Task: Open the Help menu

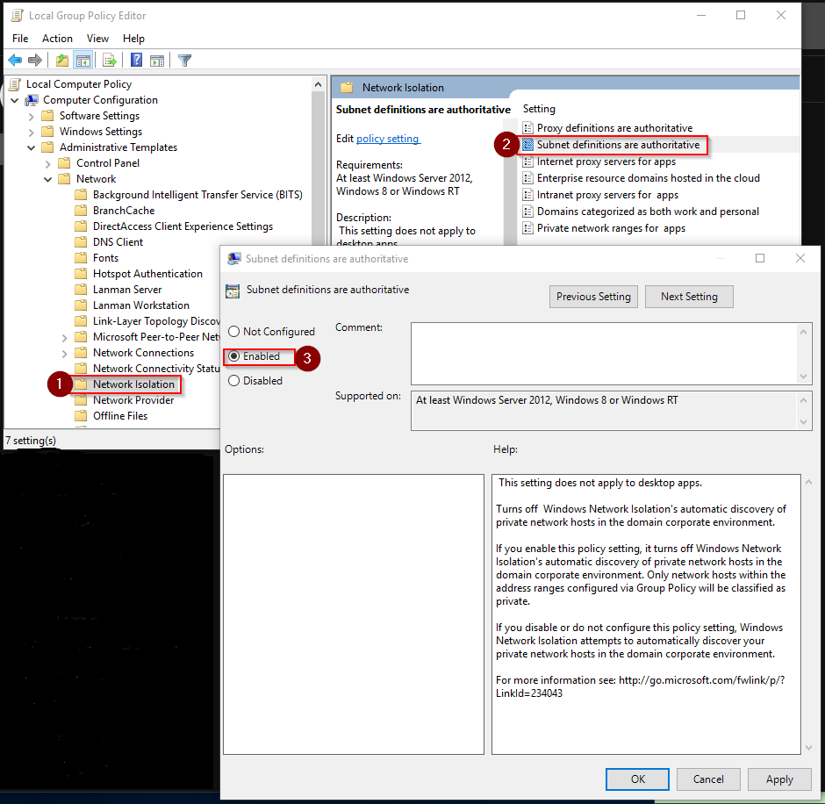Action: [x=133, y=39]
